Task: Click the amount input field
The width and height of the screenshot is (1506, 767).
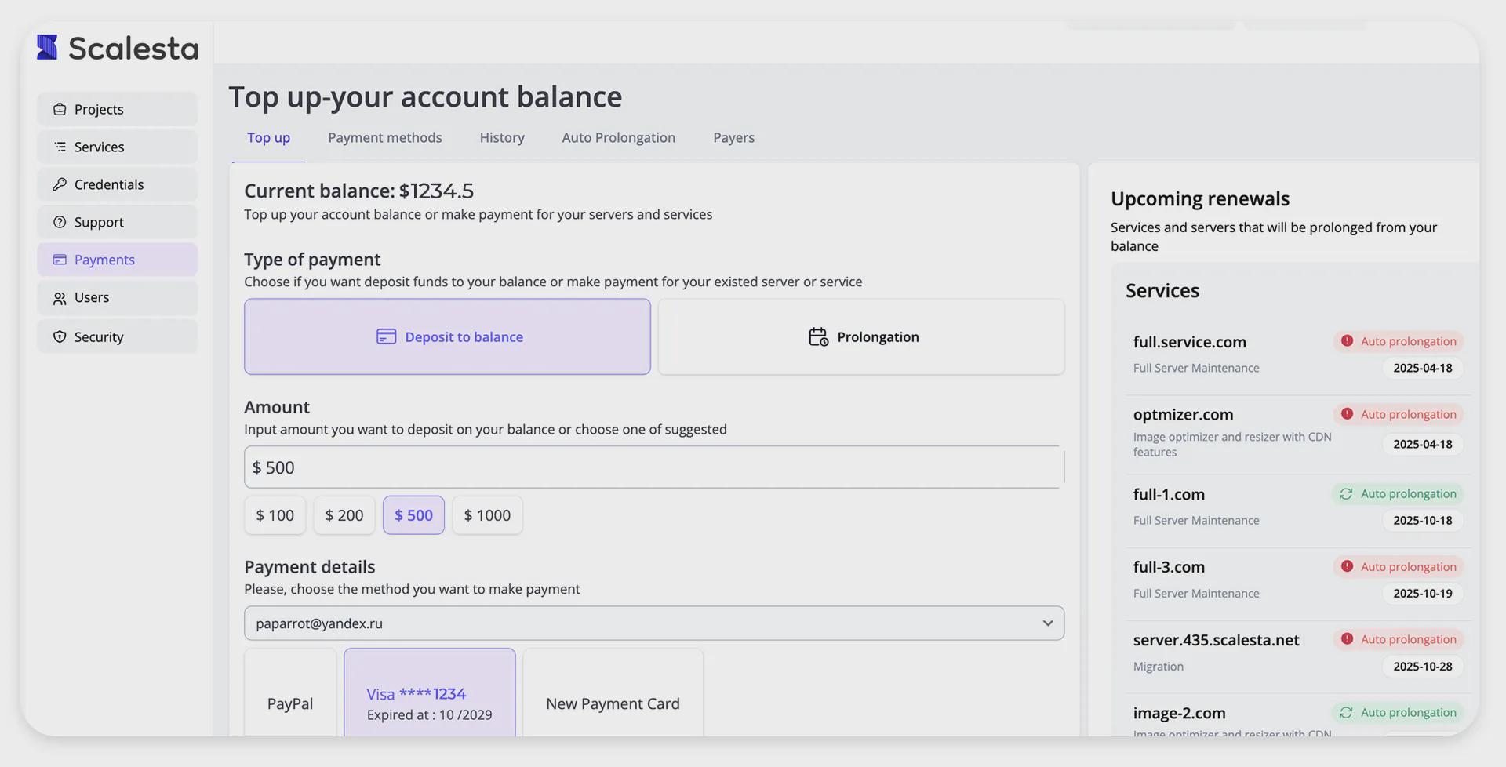Action: point(653,468)
